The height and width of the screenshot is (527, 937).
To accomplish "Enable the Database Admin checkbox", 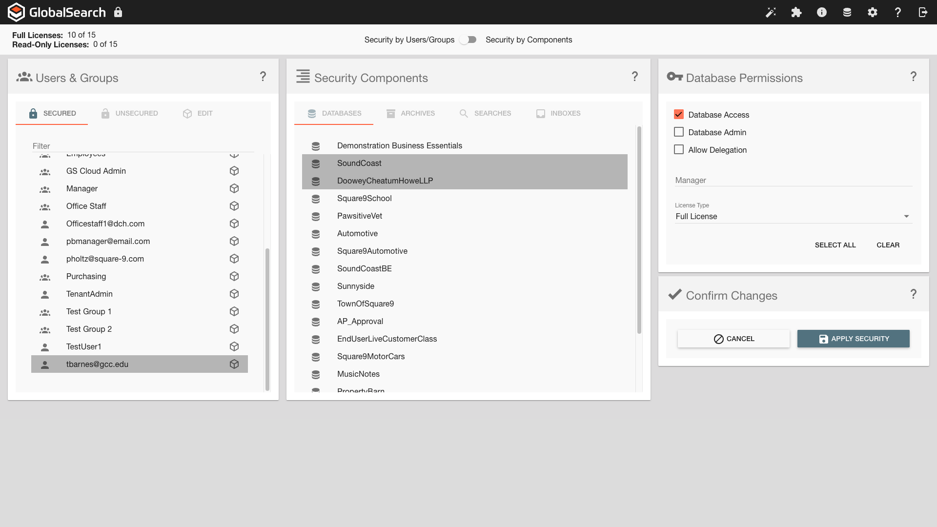I will (x=679, y=132).
